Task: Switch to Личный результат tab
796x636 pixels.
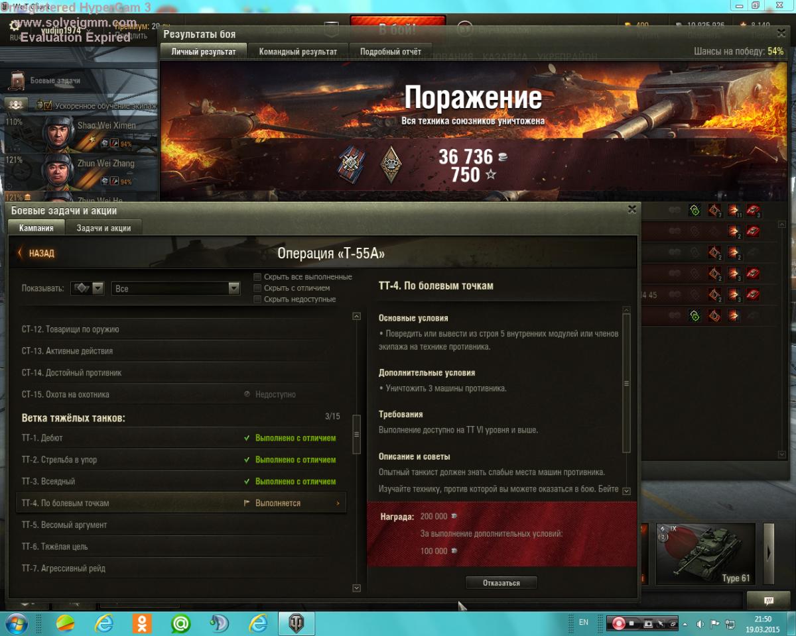Action: tap(203, 52)
